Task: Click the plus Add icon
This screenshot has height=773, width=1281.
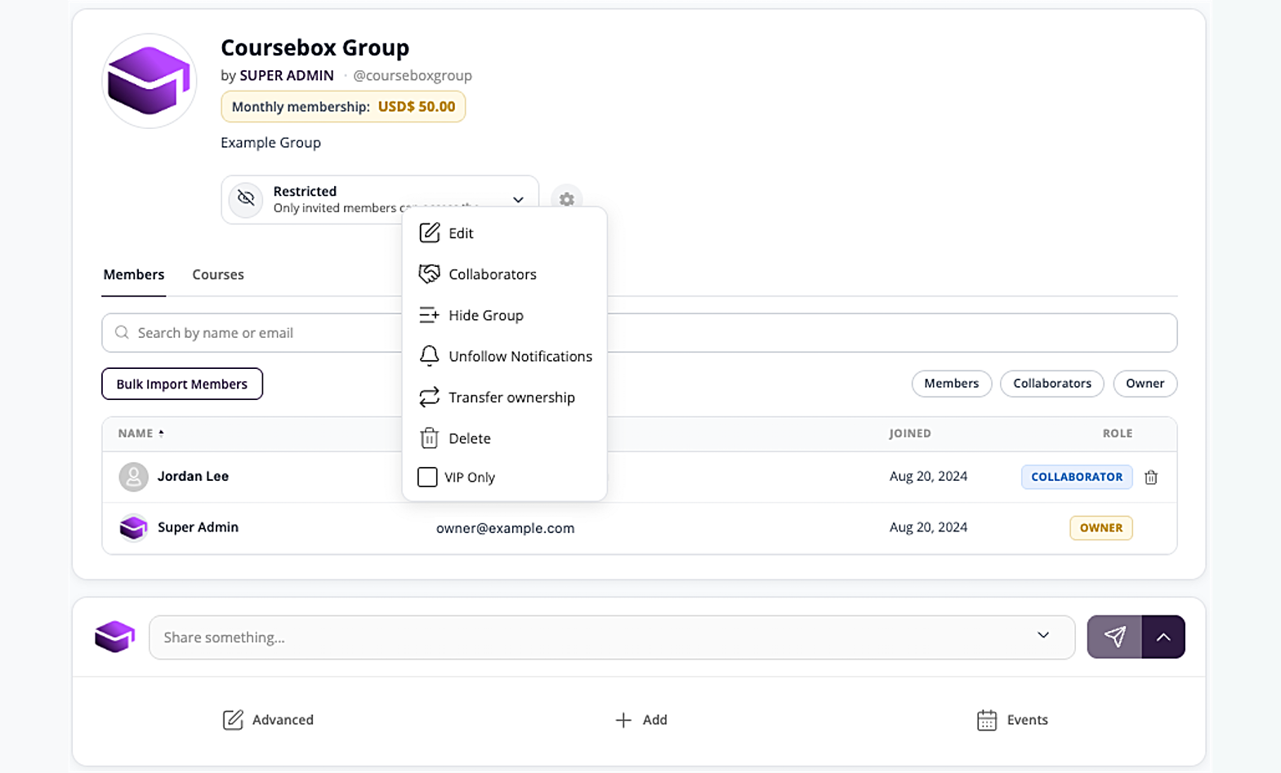Action: click(623, 720)
